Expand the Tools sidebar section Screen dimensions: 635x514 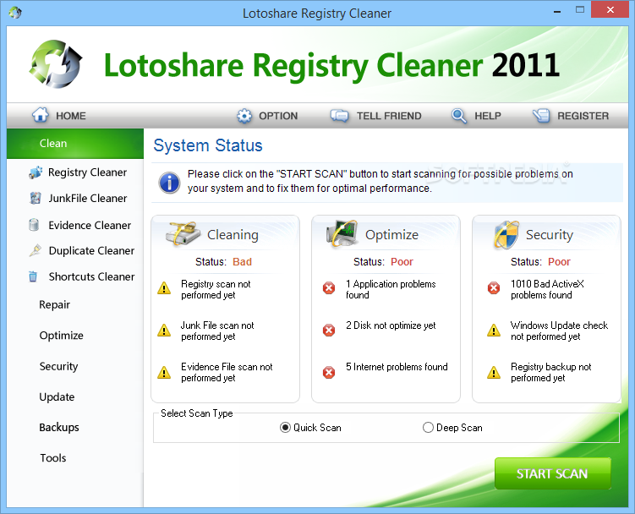tap(53, 458)
